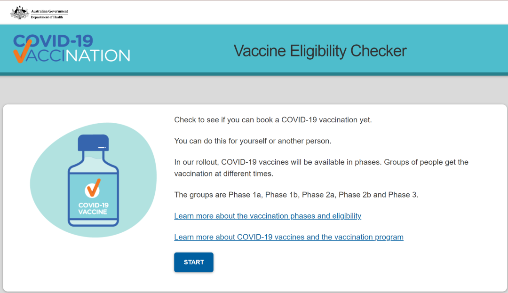This screenshot has height=293, width=508.
Task: Open the COVID-19 vaccines and vaccination program link
Action: 289,237
